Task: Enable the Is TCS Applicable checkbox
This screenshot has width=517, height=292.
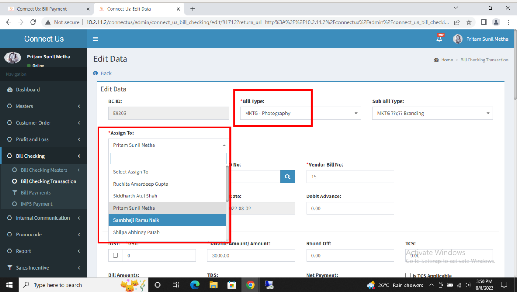Action: pos(408,275)
